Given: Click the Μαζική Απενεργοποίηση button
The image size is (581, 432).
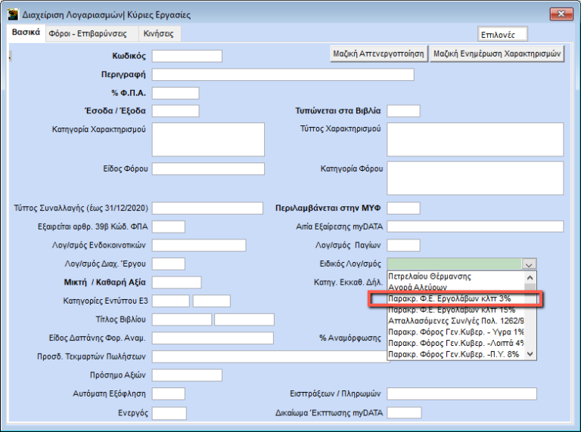Looking at the screenshot, I should tap(378, 54).
